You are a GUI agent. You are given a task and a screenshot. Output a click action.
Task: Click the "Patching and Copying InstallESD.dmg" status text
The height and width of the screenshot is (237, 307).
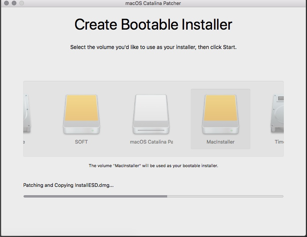click(x=68, y=185)
